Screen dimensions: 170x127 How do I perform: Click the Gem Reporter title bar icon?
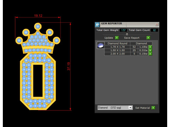[97, 25]
